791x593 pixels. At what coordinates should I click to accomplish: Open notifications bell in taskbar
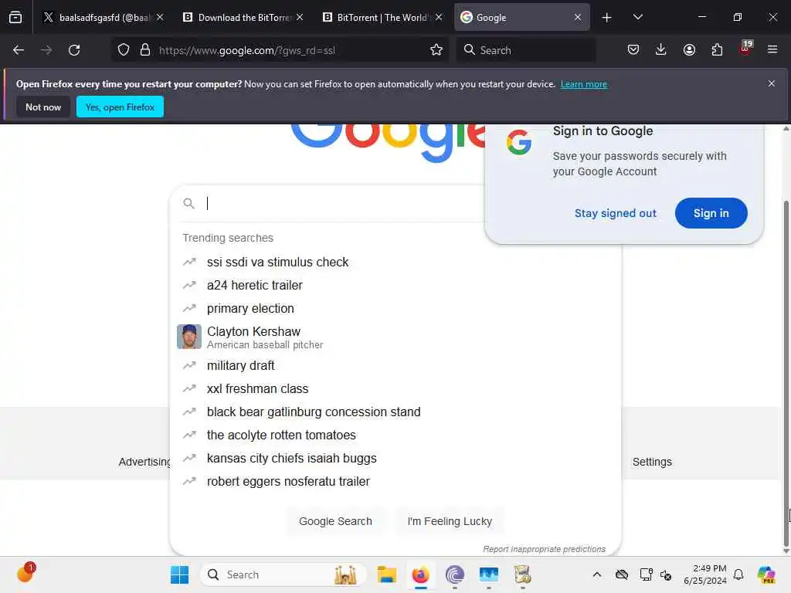point(738,574)
